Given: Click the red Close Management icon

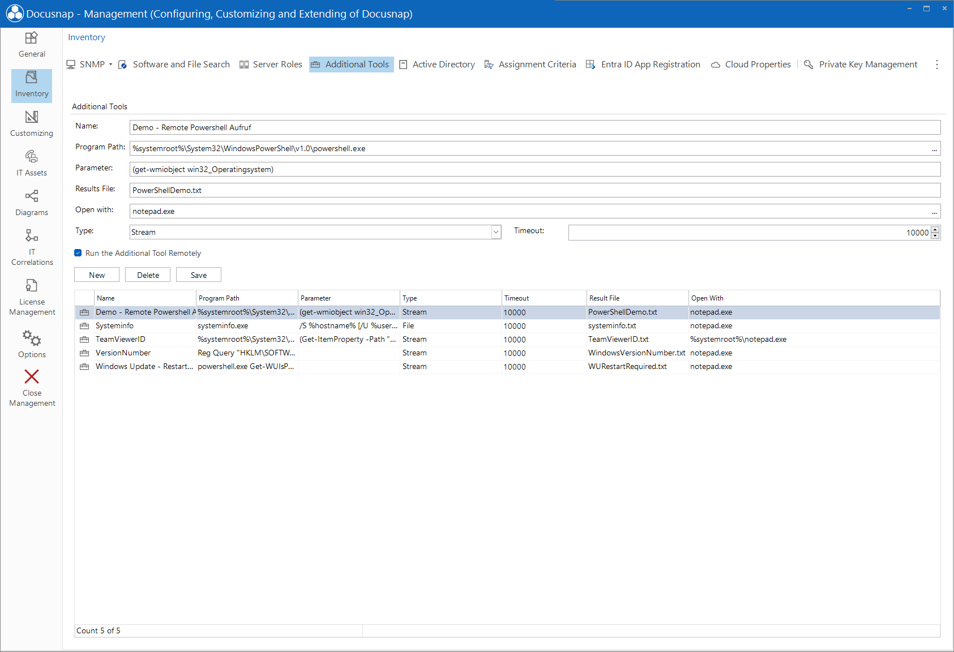Looking at the screenshot, I should [32, 377].
